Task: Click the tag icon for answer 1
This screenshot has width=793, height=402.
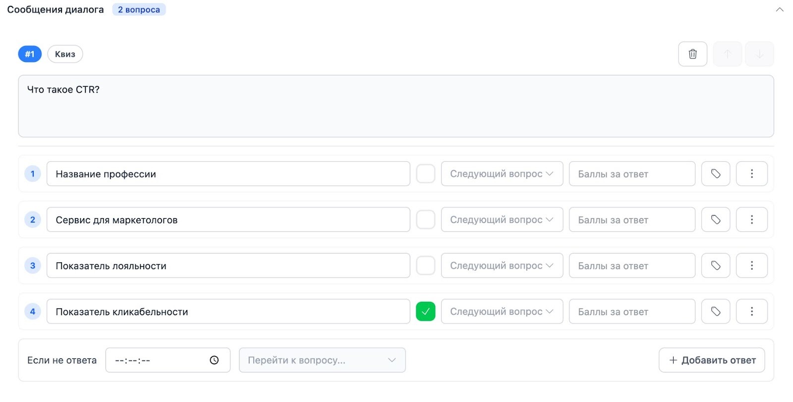Action: coord(715,174)
